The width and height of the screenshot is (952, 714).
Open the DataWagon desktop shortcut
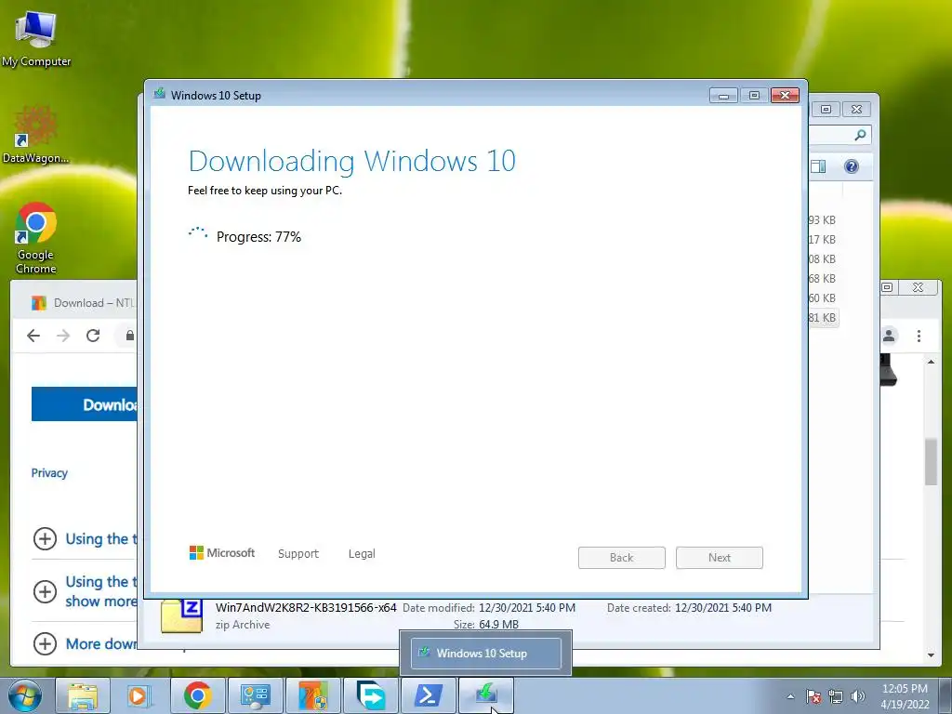click(36, 134)
